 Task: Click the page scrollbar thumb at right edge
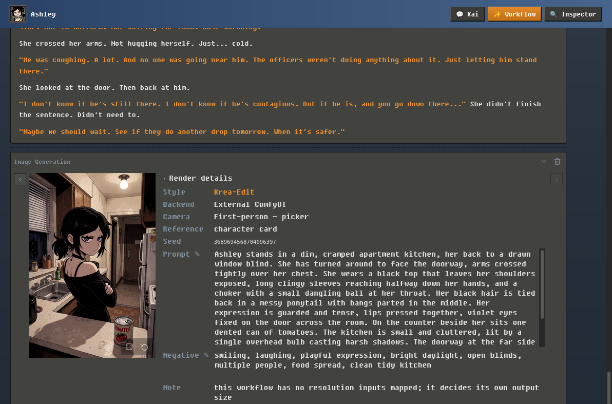point(608,387)
